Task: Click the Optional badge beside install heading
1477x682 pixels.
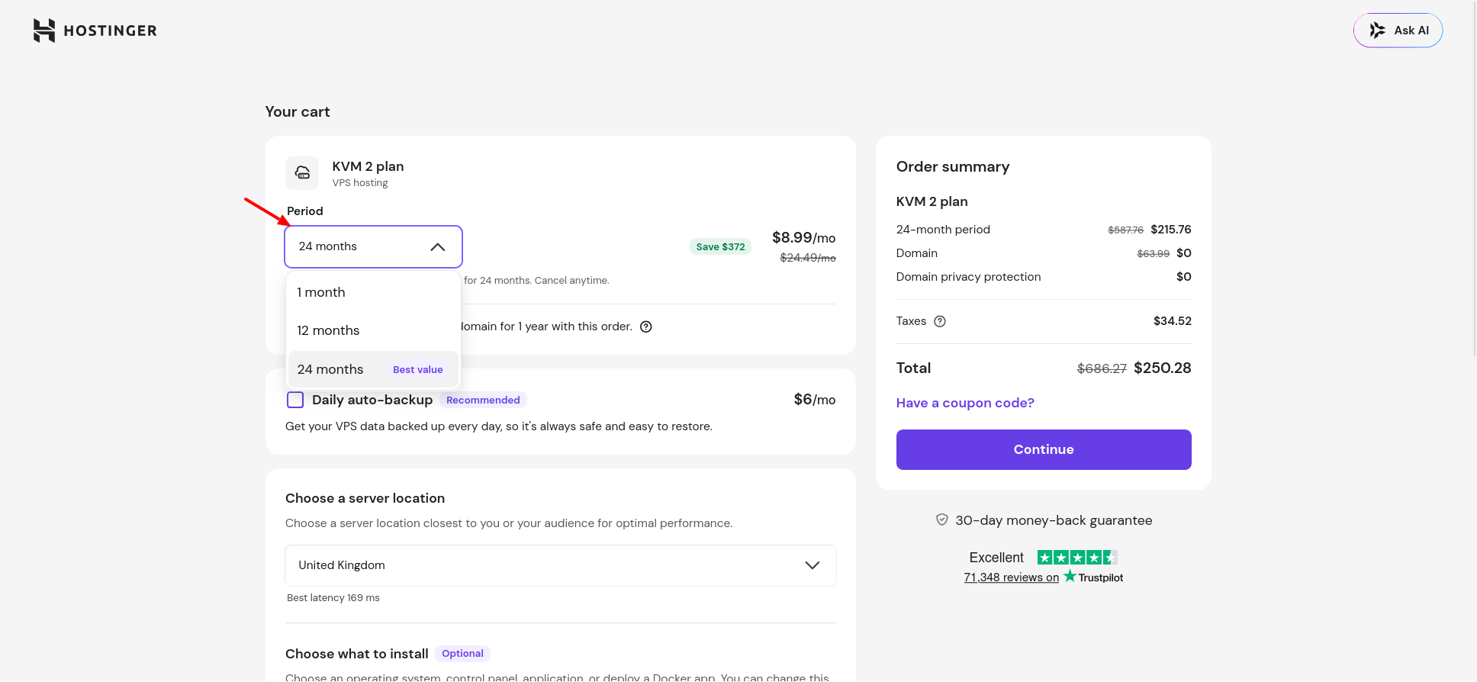Action: coord(462,653)
